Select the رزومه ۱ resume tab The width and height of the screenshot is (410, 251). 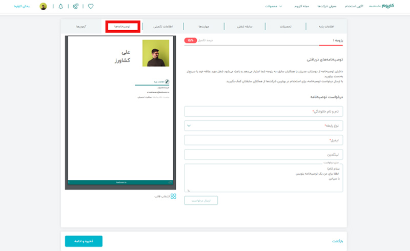point(338,40)
